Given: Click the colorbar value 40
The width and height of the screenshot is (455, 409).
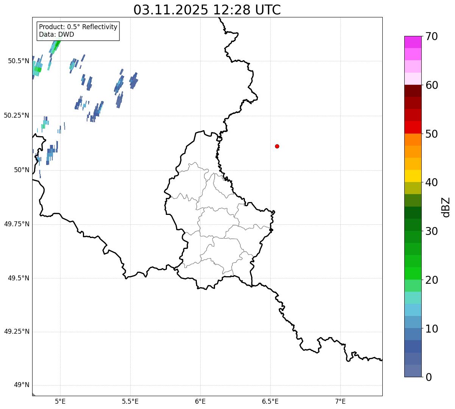Looking at the screenshot, I should pyautogui.click(x=432, y=182).
